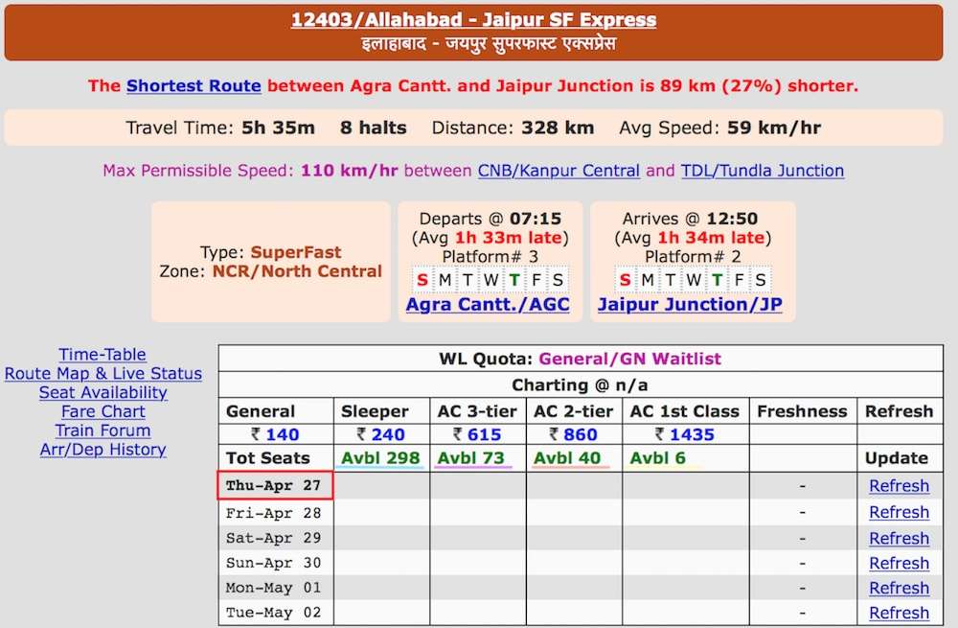Click AC 1st Class Avbl 6 seats
Screen dimensions: 958x628
[658, 458]
